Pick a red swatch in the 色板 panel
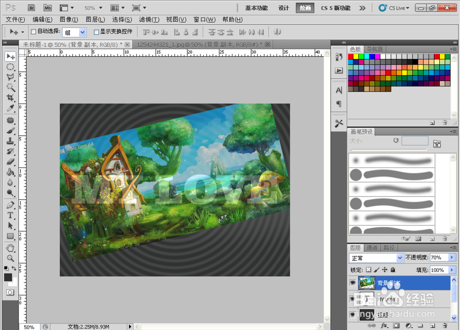This screenshot has height=330, width=460. click(x=351, y=56)
